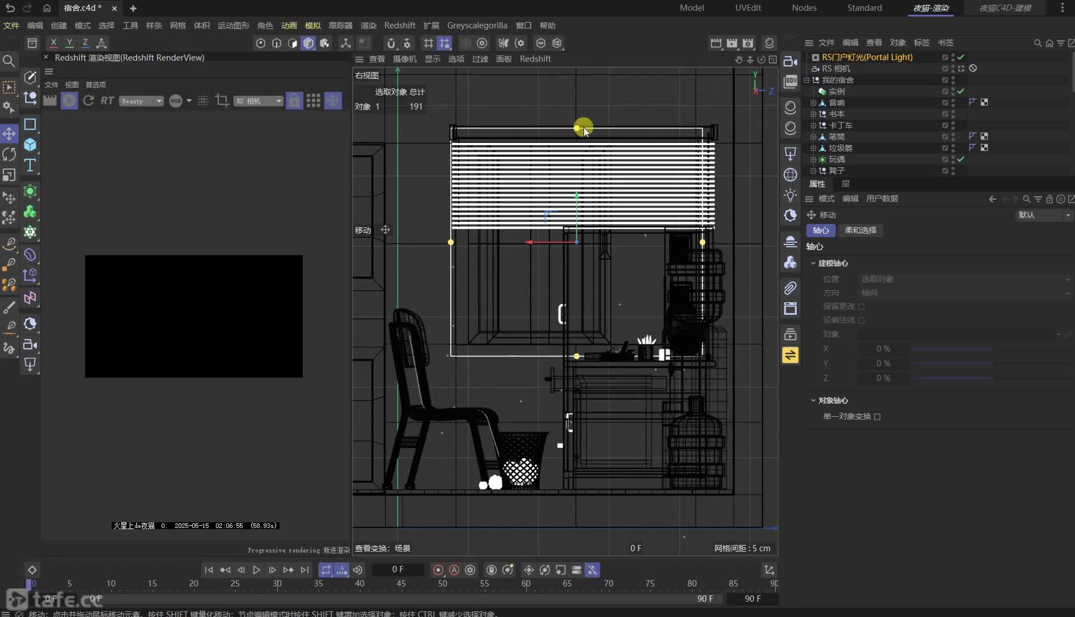The height and width of the screenshot is (617, 1075).
Task: Click the record active objects button
Action: tap(438, 570)
